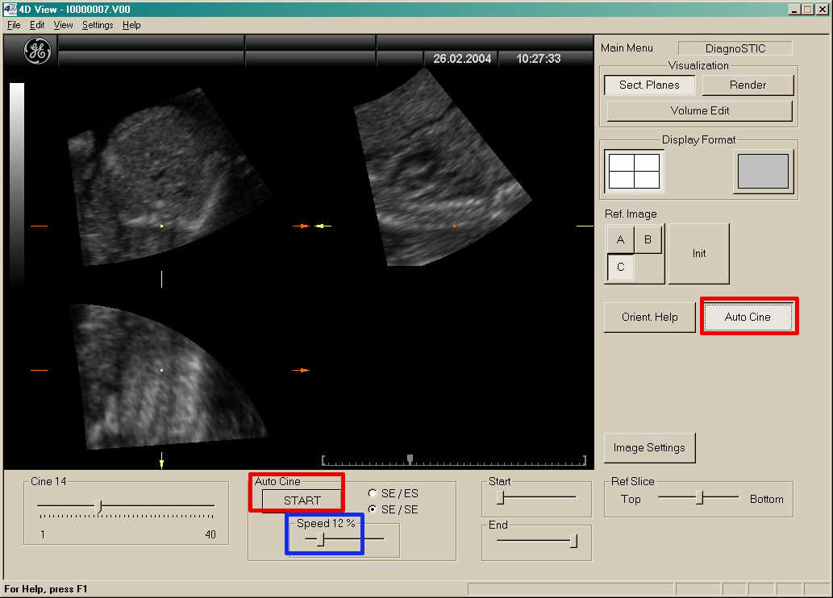
Task: Open the Edit menu
Action: point(36,25)
